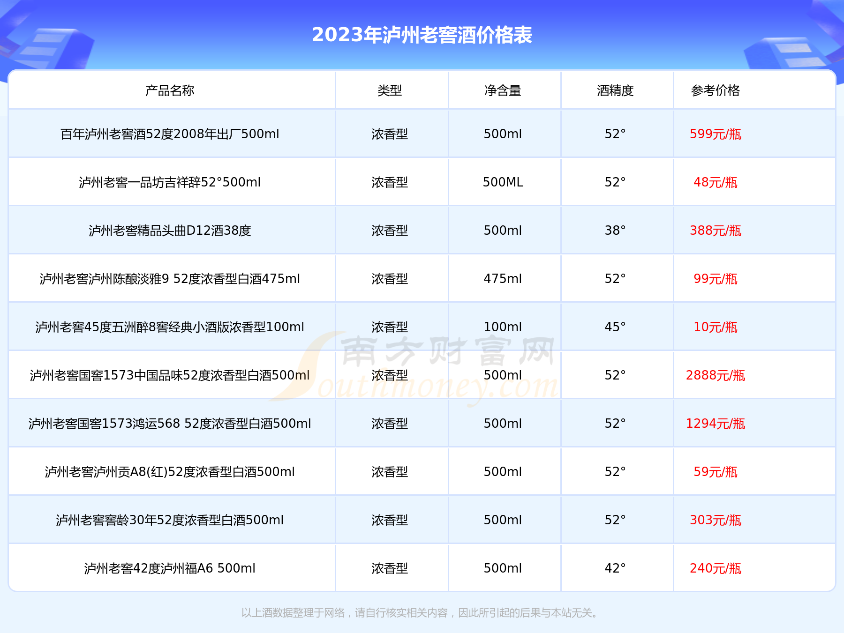Click 浓香型 in the 泸州福A6 row
844x633 pixels.
click(x=390, y=568)
